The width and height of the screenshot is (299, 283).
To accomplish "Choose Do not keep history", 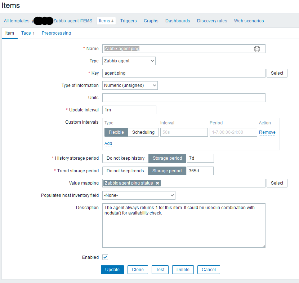I will pos(125,158).
